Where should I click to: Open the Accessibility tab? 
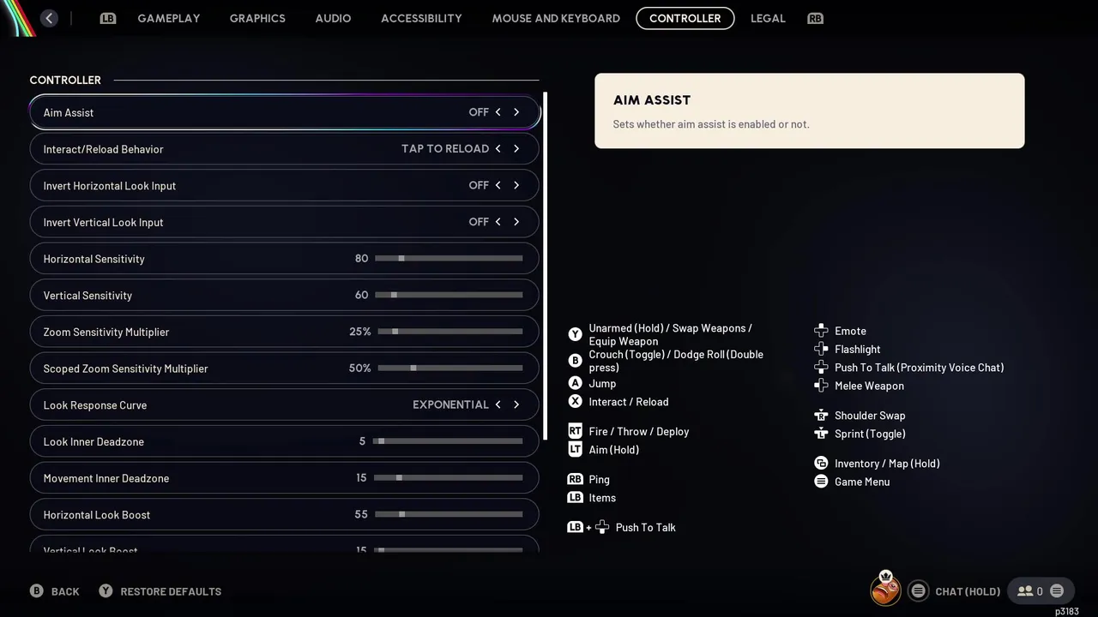point(421,18)
